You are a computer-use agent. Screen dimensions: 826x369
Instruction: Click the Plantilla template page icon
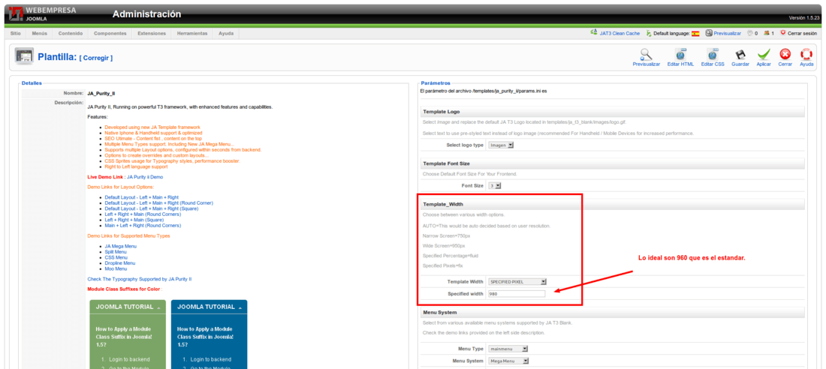(x=24, y=56)
